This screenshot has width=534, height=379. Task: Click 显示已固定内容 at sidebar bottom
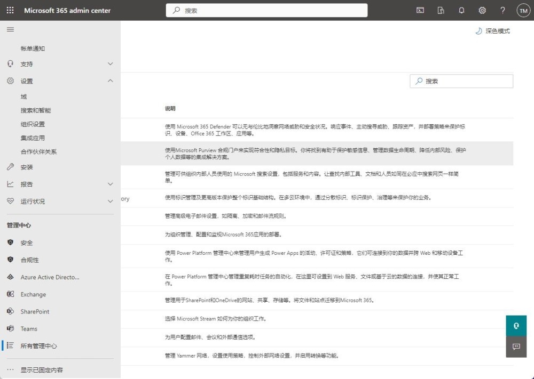42,370
